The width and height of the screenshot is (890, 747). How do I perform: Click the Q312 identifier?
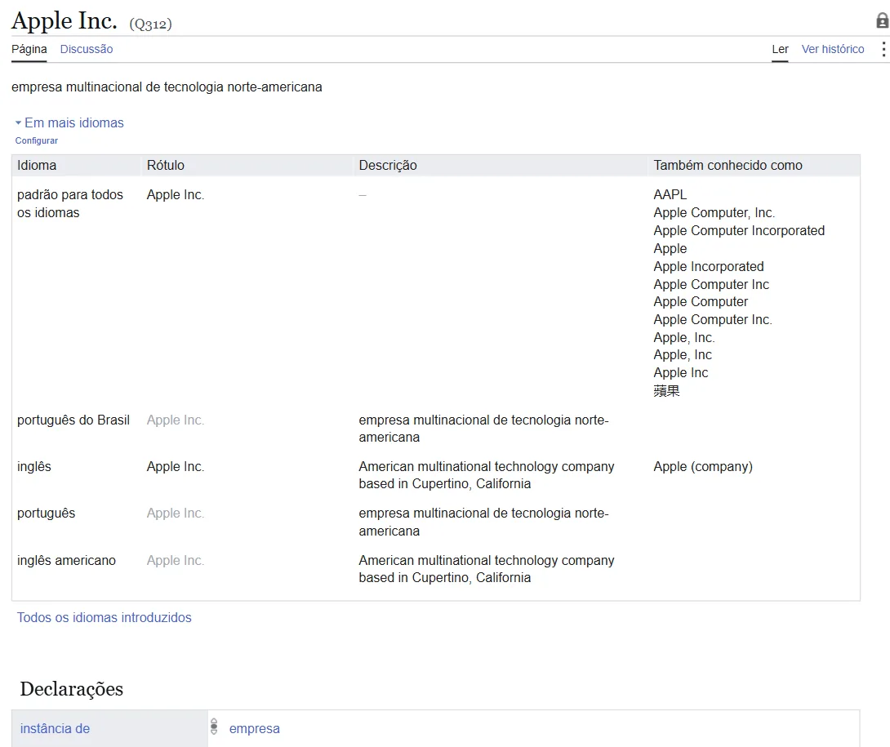[x=150, y=24]
